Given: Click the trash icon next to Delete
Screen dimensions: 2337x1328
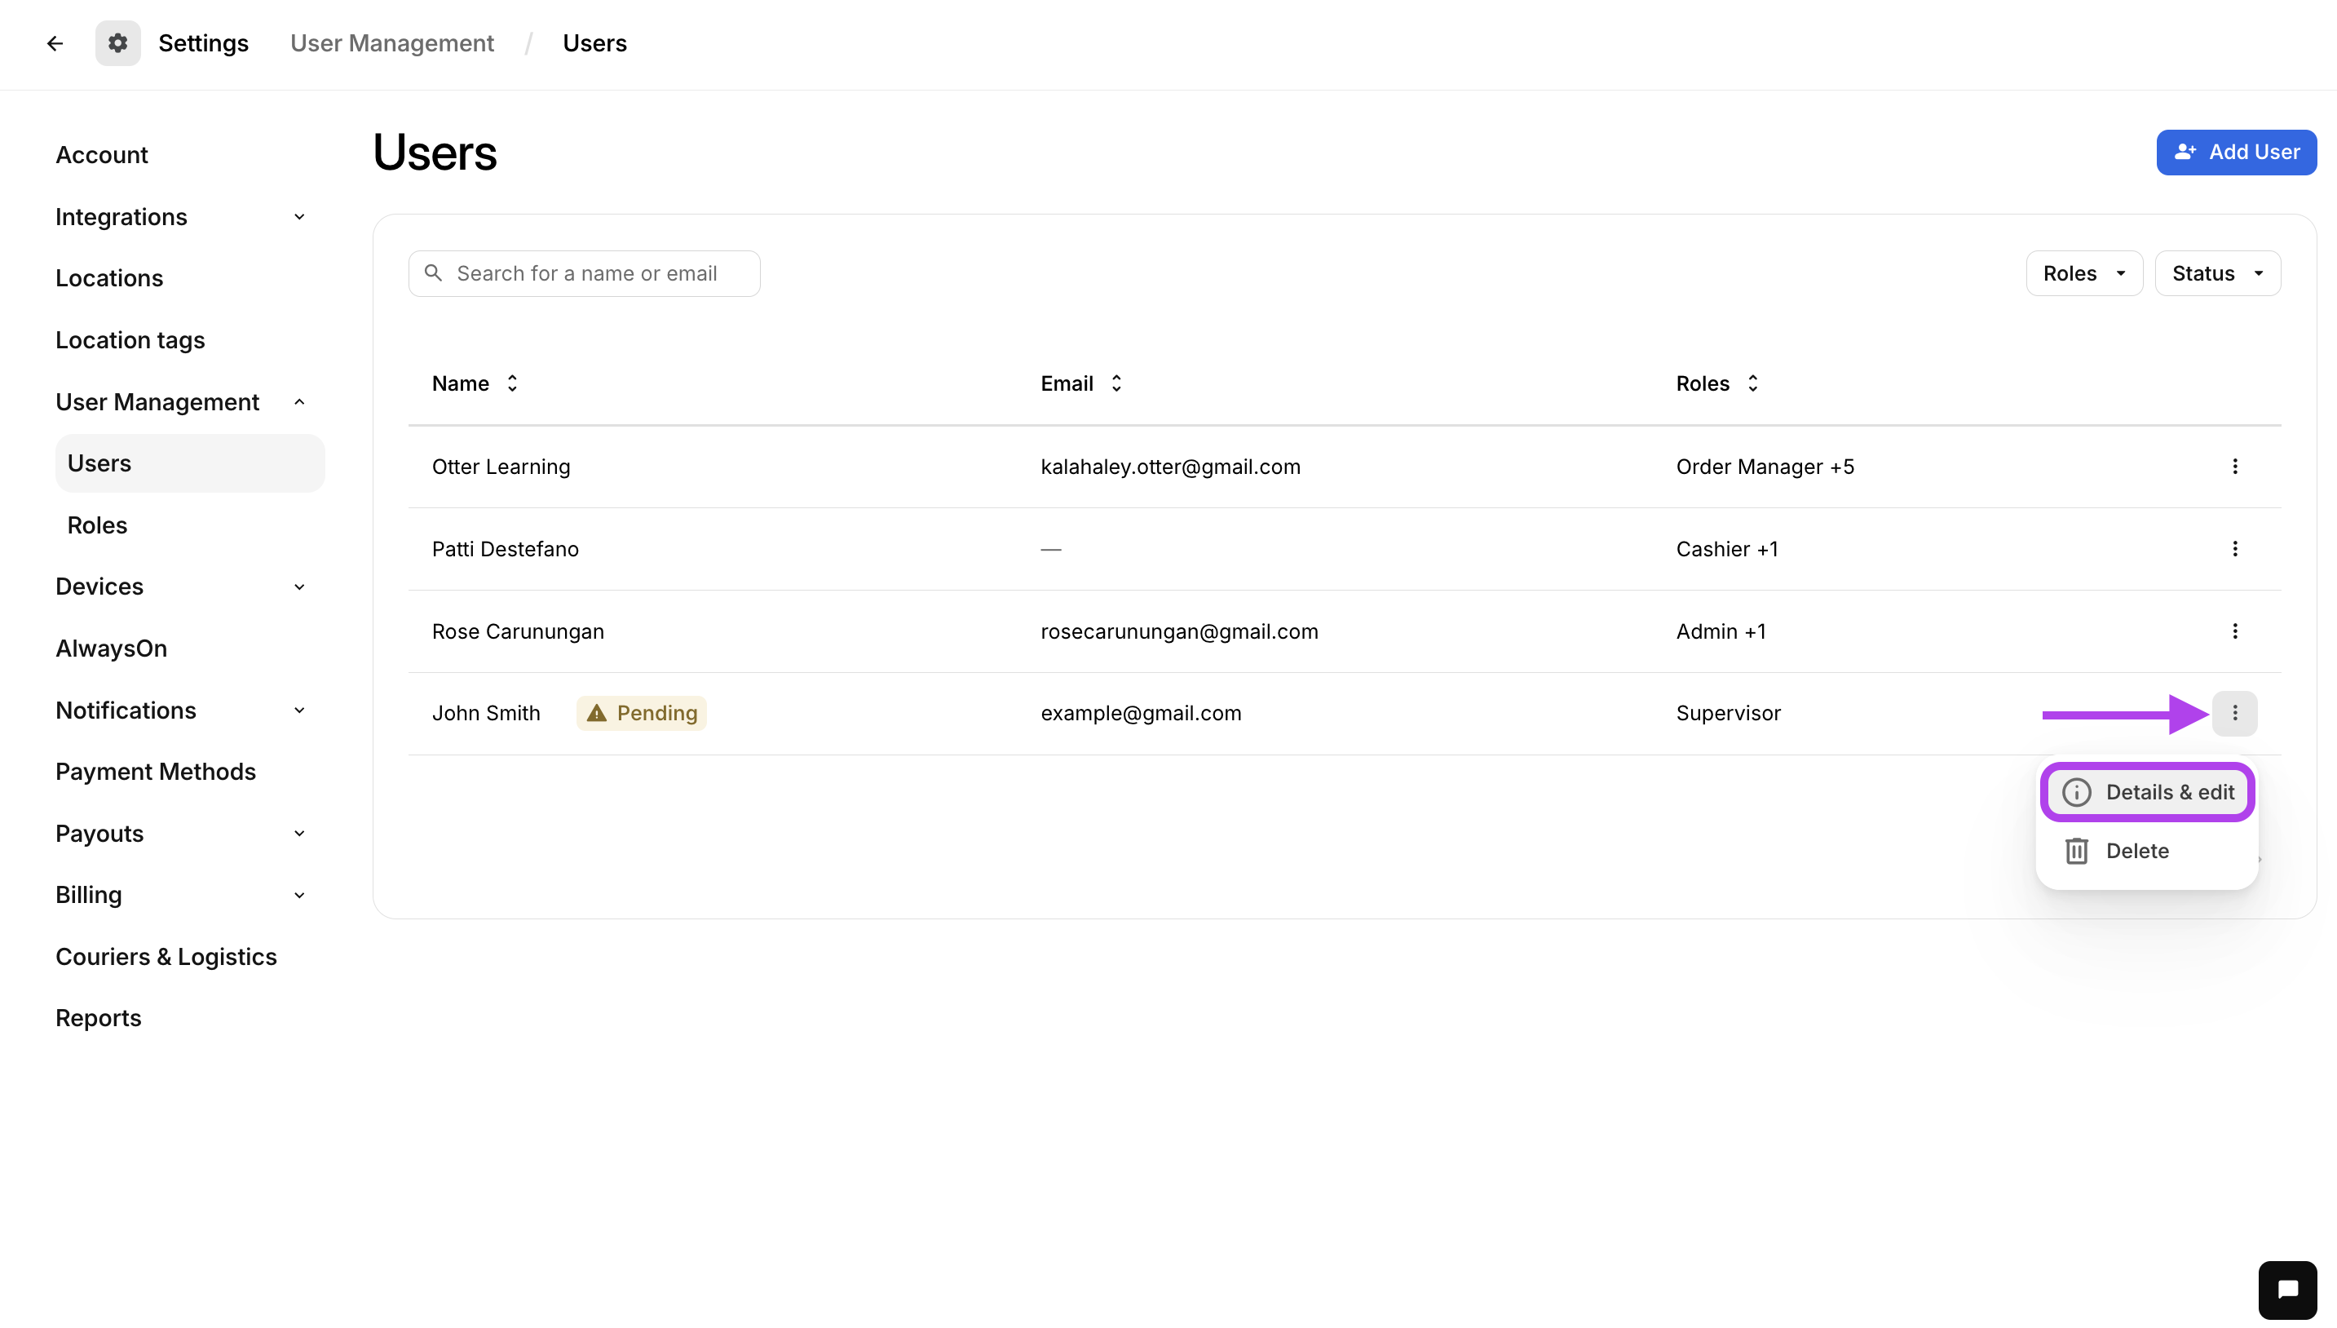Looking at the screenshot, I should pos(2077,850).
